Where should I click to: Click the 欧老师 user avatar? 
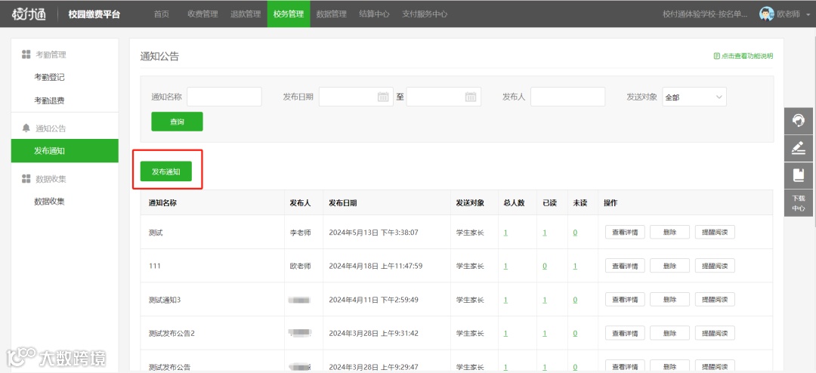(x=766, y=14)
